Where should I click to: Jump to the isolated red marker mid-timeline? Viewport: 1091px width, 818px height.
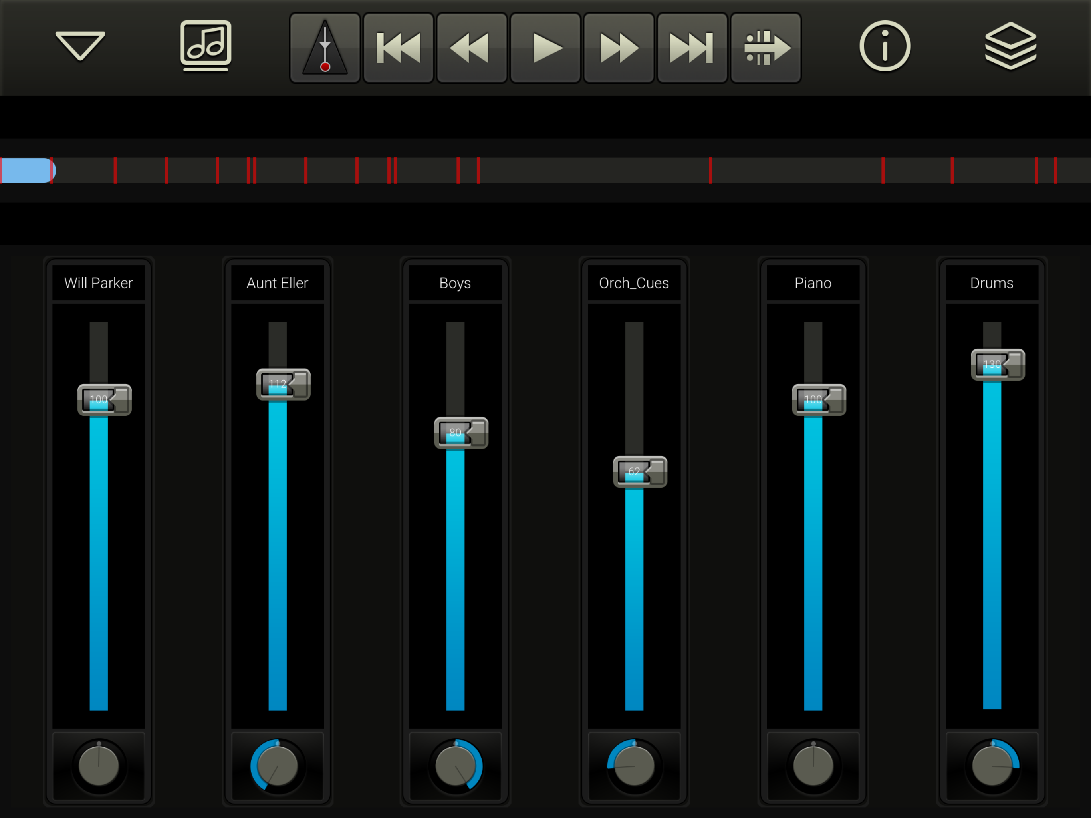[x=710, y=170]
